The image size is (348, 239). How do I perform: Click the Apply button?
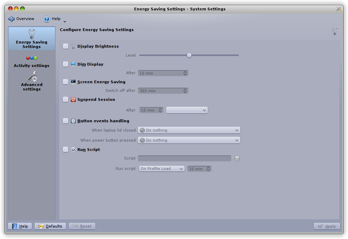pyautogui.click(x=327, y=226)
